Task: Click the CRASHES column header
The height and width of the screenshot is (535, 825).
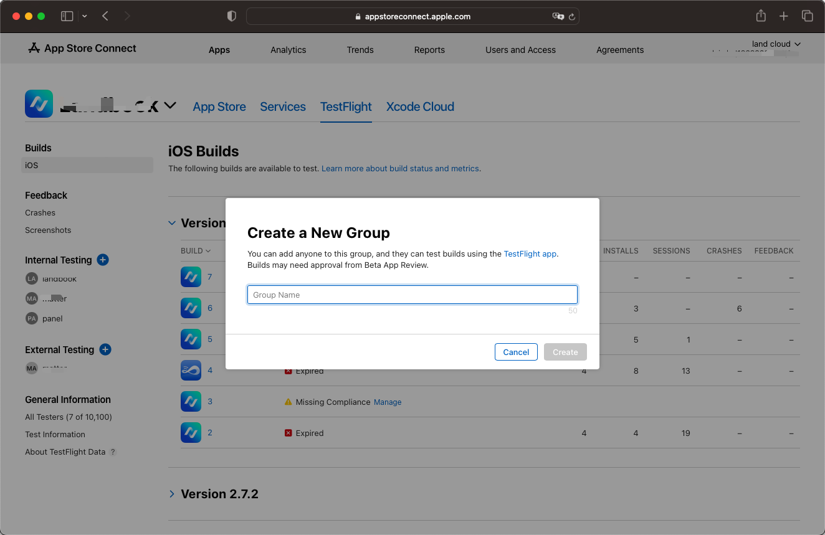Action: tap(724, 250)
